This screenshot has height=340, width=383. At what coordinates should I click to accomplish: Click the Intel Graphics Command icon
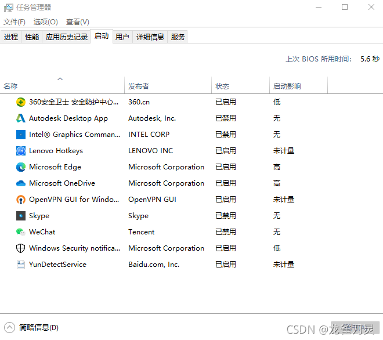21,135
